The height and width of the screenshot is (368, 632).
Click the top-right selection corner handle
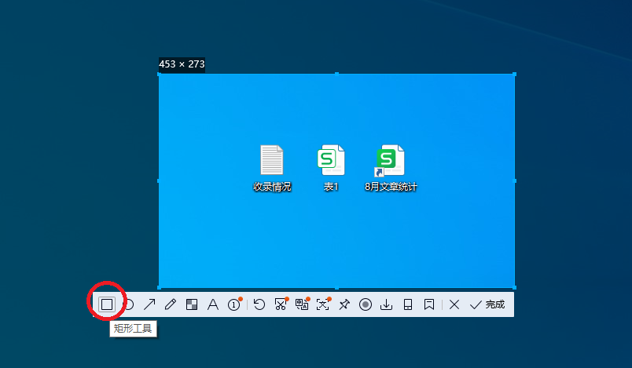pyautogui.click(x=514, y=74)
